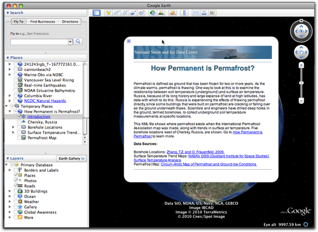Enable the Borders and Labels layer
Viewport: 318px width, 232px height.
pyautogui.click(x=16, y=170)
